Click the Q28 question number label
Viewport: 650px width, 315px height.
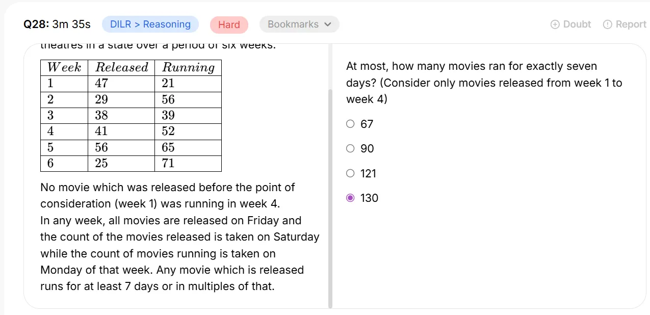point(36,24)
